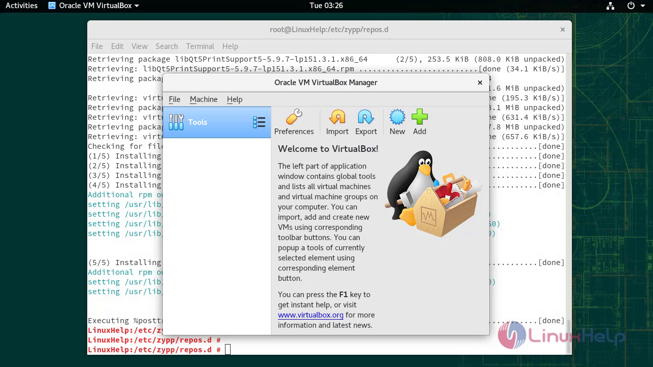Image resolution: width=653 pixels, height=367 pixels.
Task: Click the terminal command prompt cursor
Action: point(228,350)
